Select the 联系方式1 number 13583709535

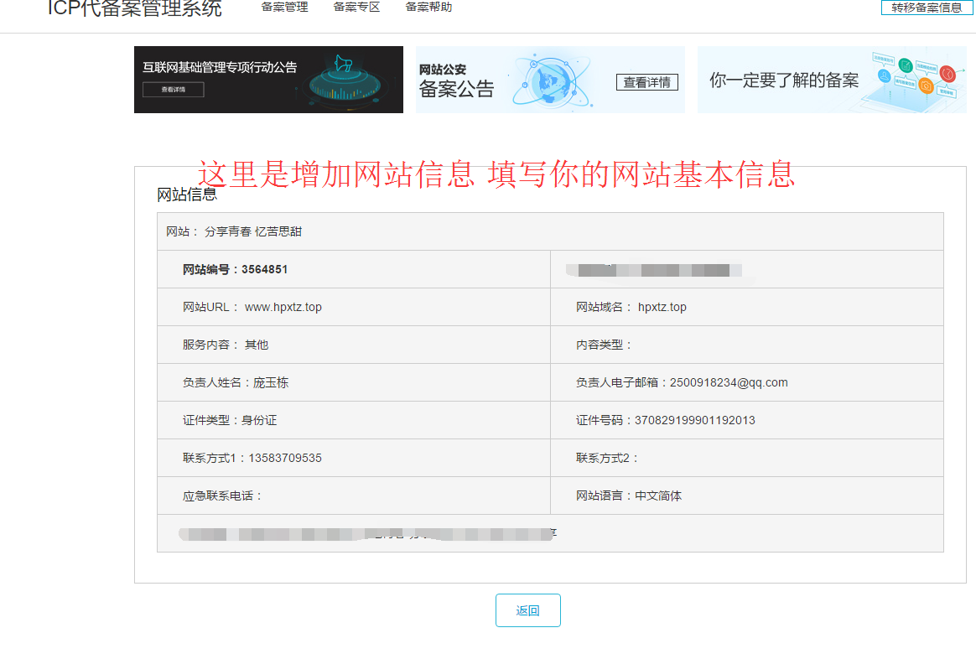coord(285,458)
